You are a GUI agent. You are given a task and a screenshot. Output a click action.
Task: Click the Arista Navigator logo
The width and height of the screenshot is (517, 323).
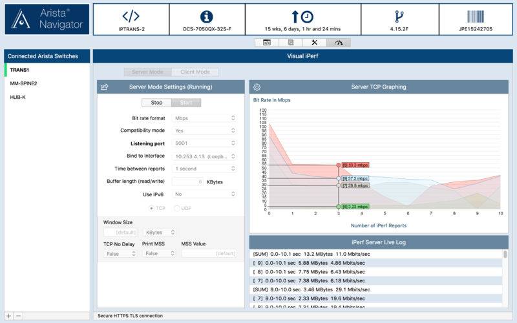tap(47, 19)
